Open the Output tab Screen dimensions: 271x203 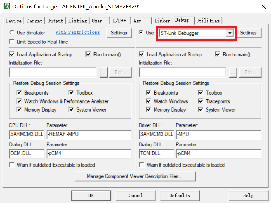tap(55, 21)
